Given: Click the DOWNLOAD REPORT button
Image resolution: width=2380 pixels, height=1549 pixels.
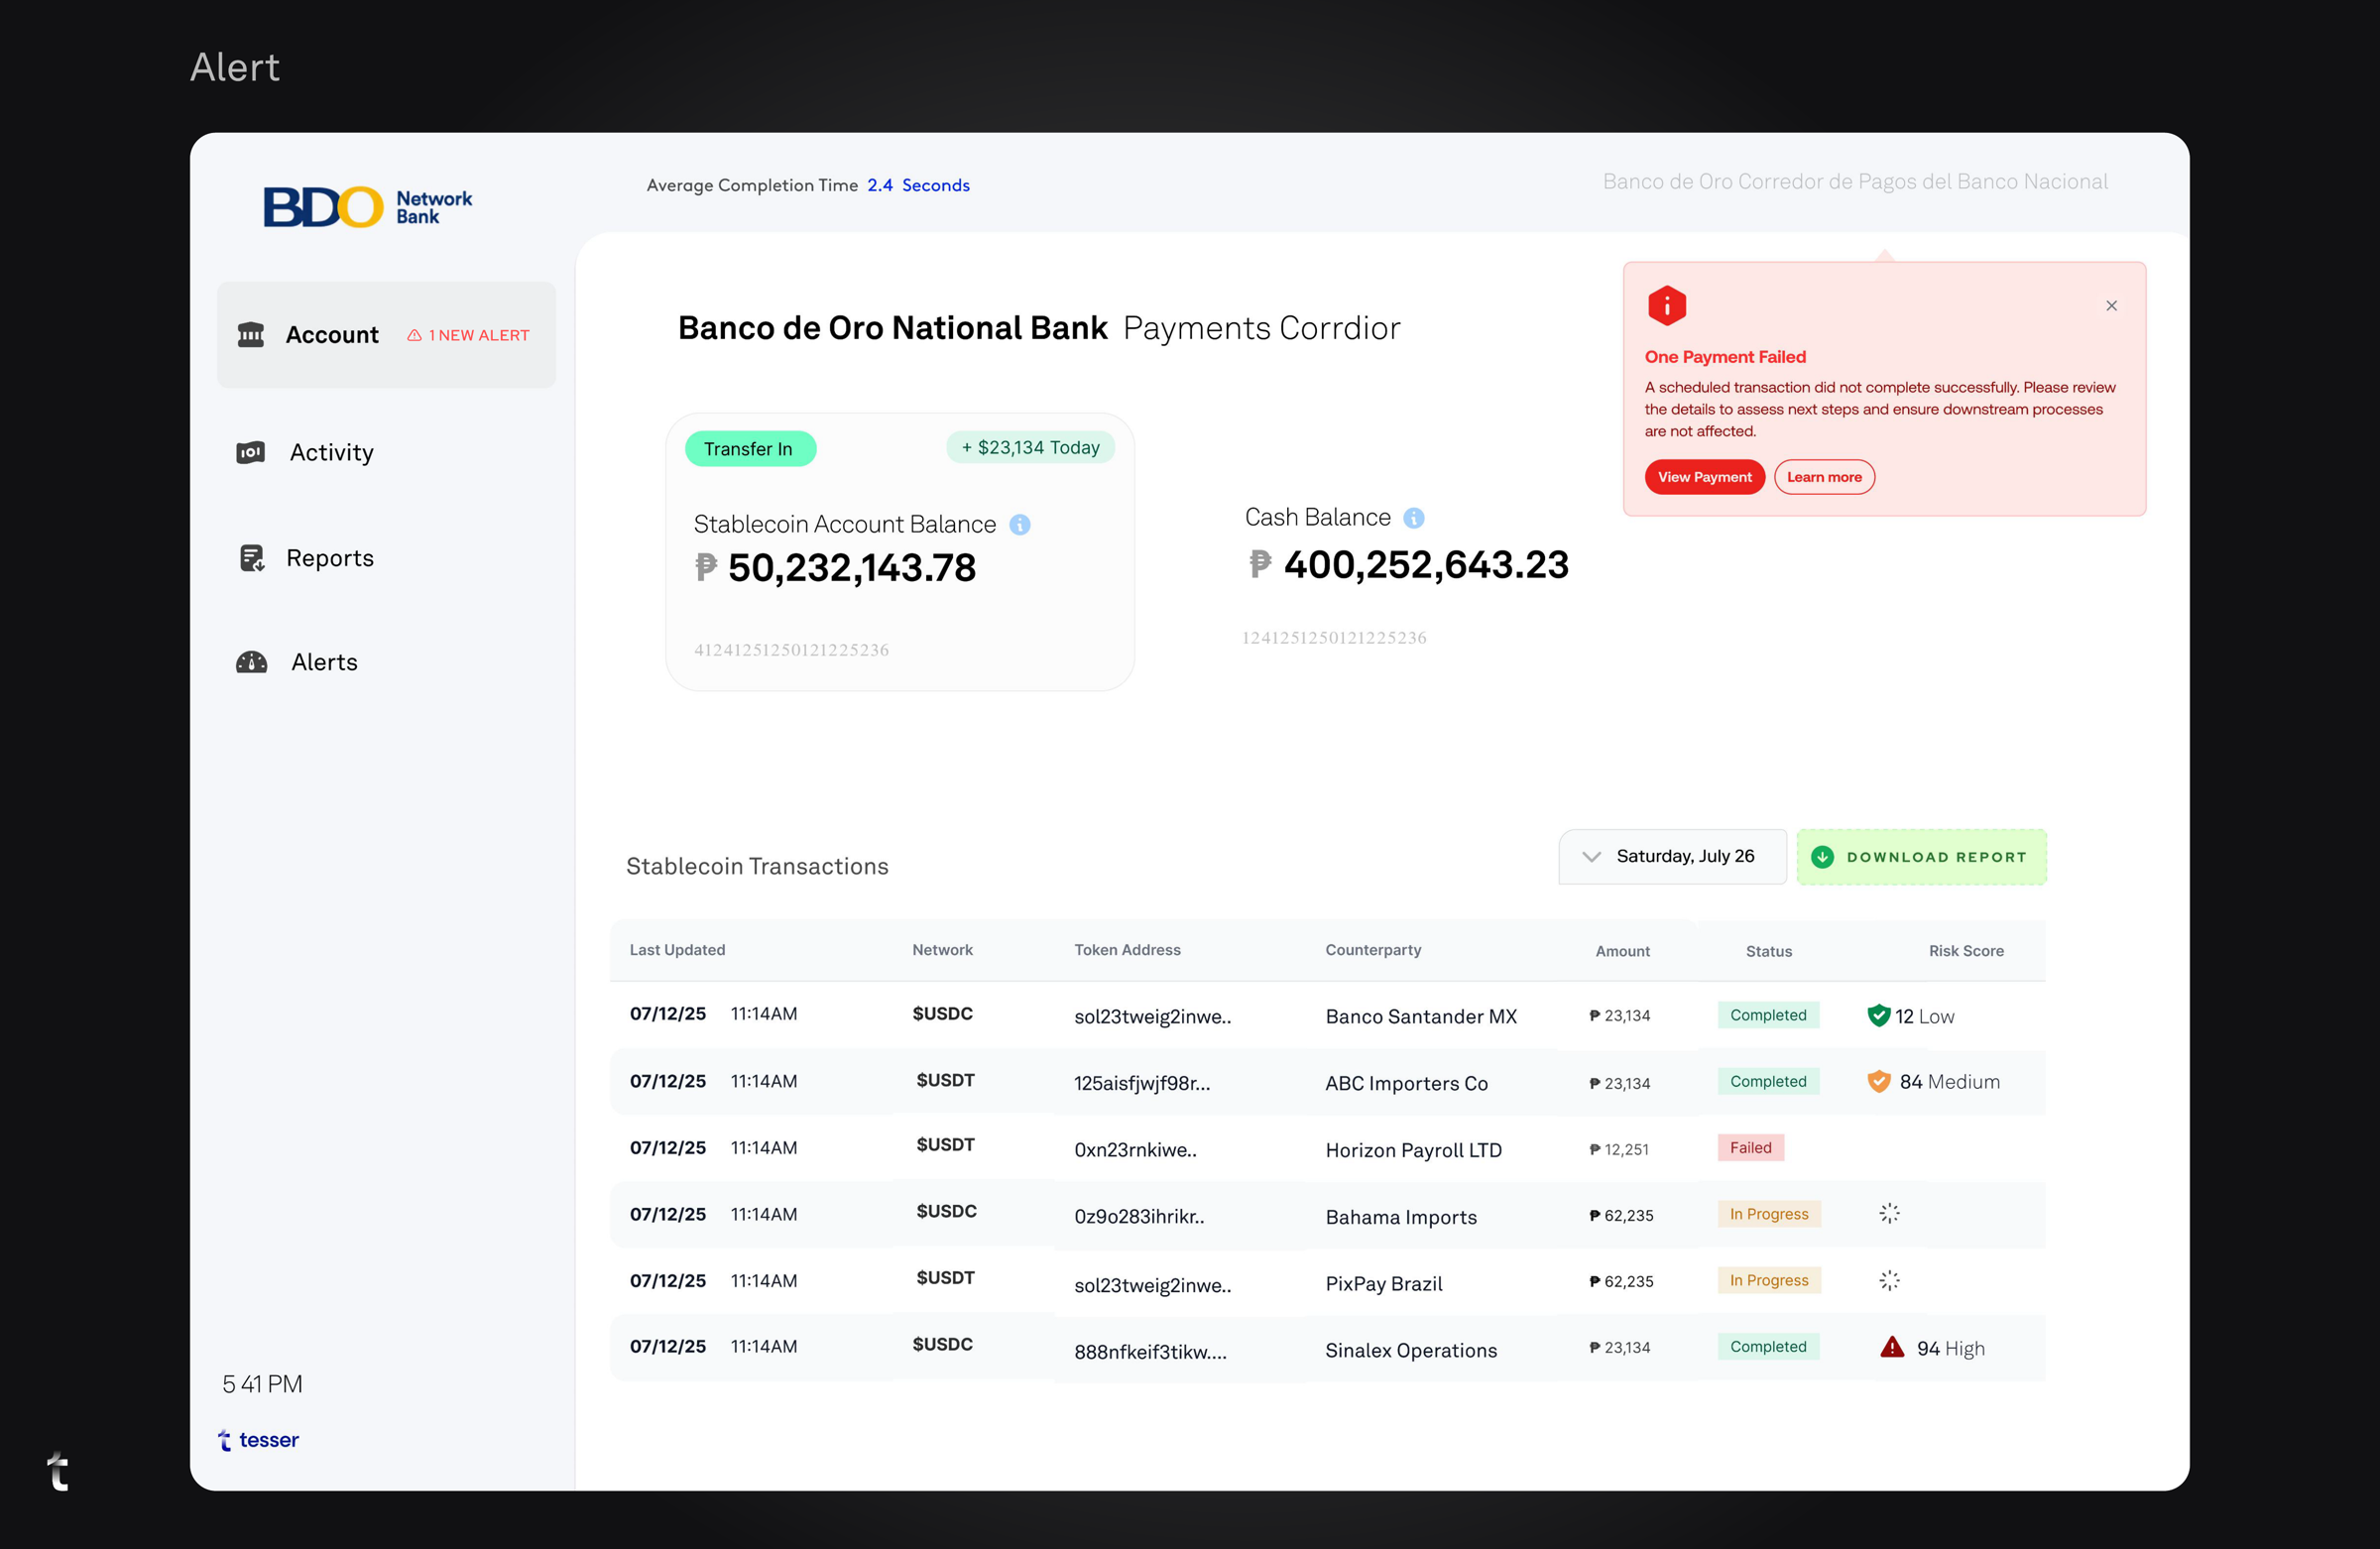Looking at the screenshot, I should 1921,857.
